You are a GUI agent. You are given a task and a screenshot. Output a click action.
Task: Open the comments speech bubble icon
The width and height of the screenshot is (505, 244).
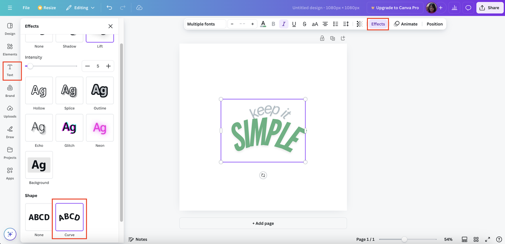coord(468,8)
